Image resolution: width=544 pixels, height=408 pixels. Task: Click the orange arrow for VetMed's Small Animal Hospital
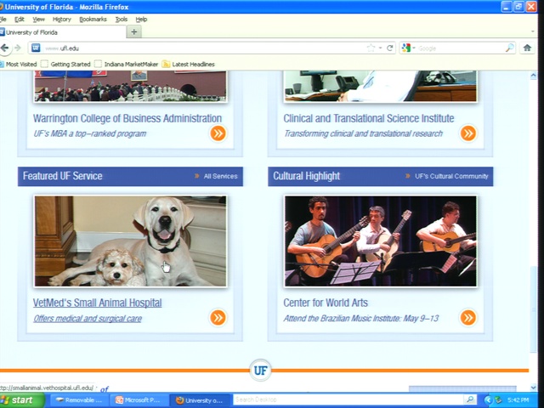pos(218,317)
